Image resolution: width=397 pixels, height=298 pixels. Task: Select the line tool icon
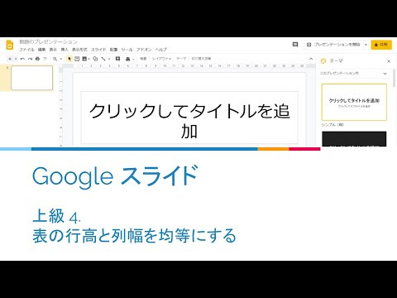point(103,59)
